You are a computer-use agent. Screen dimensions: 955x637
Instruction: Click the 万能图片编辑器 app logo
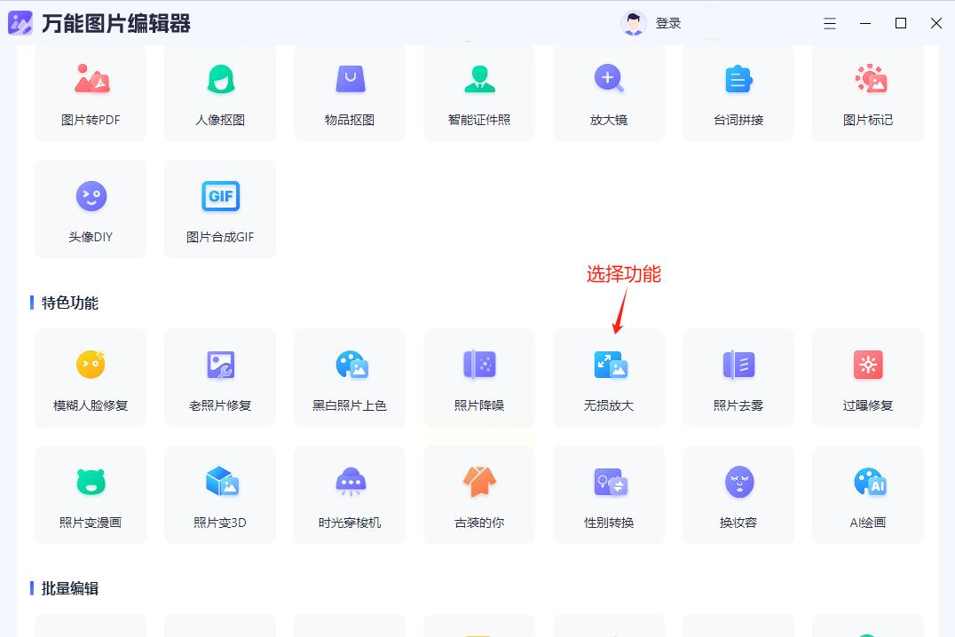tap(20, 23)
